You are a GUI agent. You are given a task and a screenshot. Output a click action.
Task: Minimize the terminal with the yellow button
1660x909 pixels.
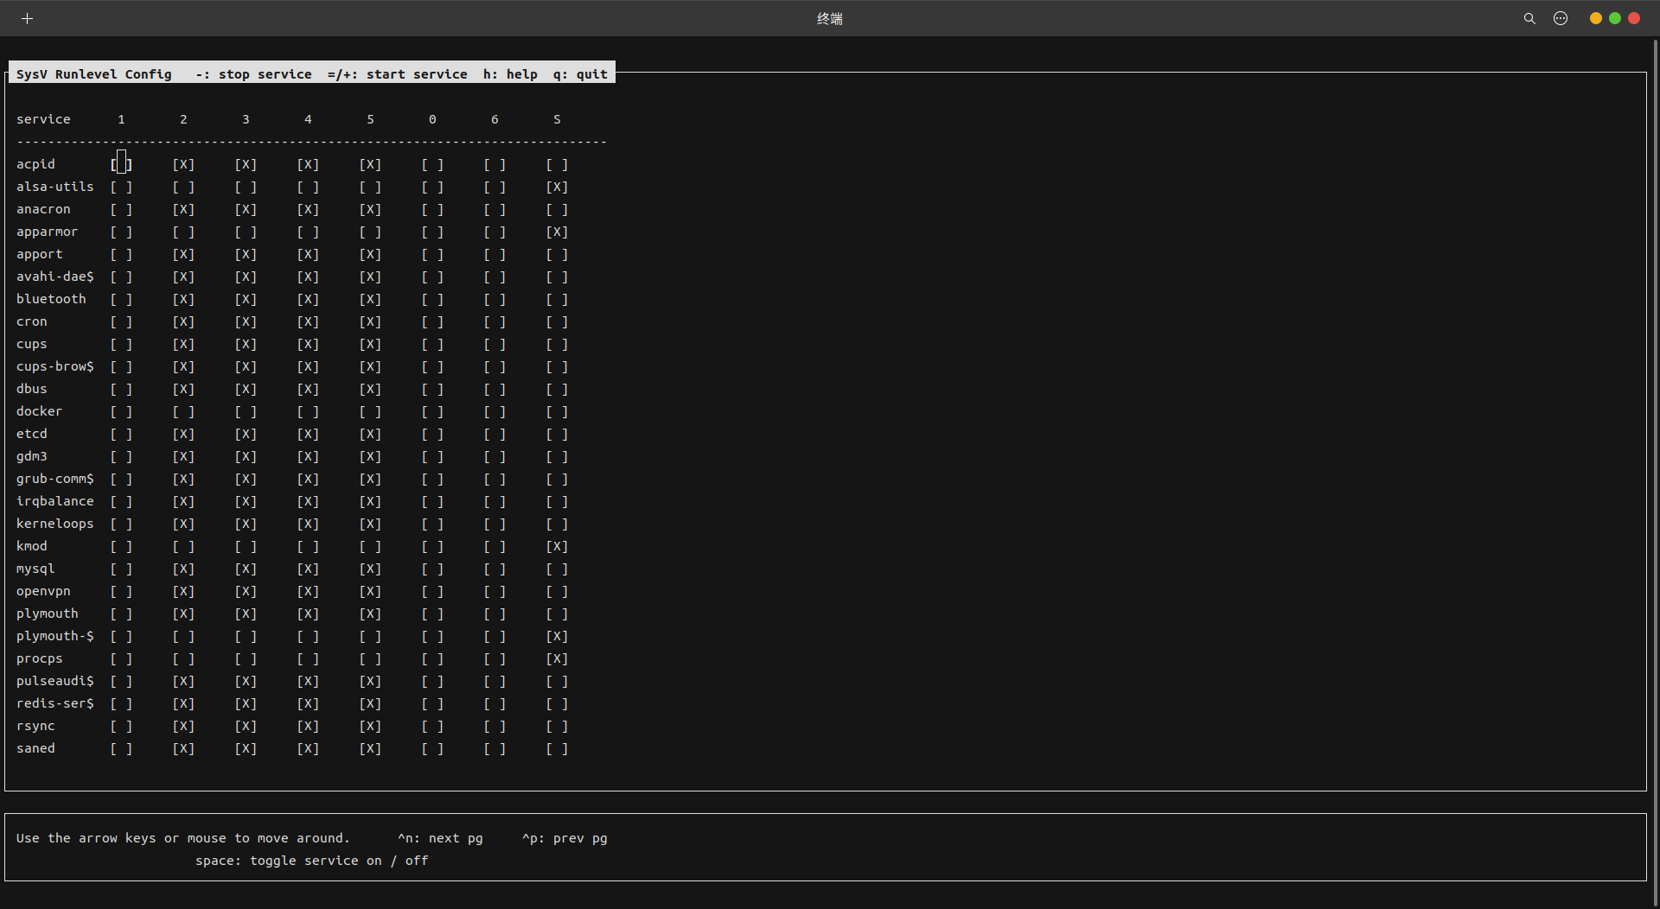(x=1596, y=18)
